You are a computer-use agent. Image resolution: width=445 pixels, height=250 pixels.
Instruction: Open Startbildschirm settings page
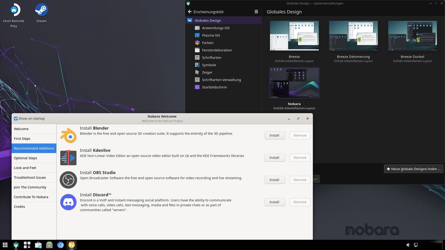click(224, 87)
